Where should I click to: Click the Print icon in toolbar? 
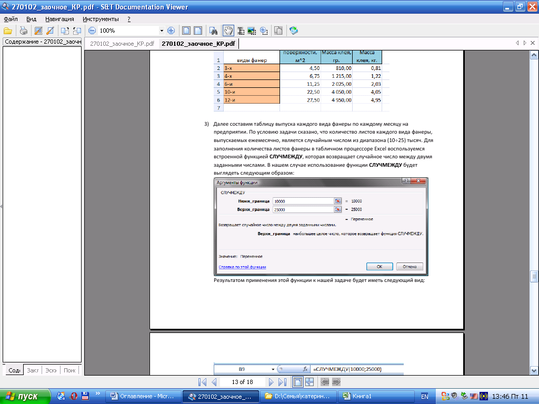23,31
